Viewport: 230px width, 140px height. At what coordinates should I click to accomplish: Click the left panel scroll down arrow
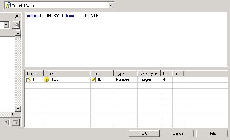click(18, 109)
